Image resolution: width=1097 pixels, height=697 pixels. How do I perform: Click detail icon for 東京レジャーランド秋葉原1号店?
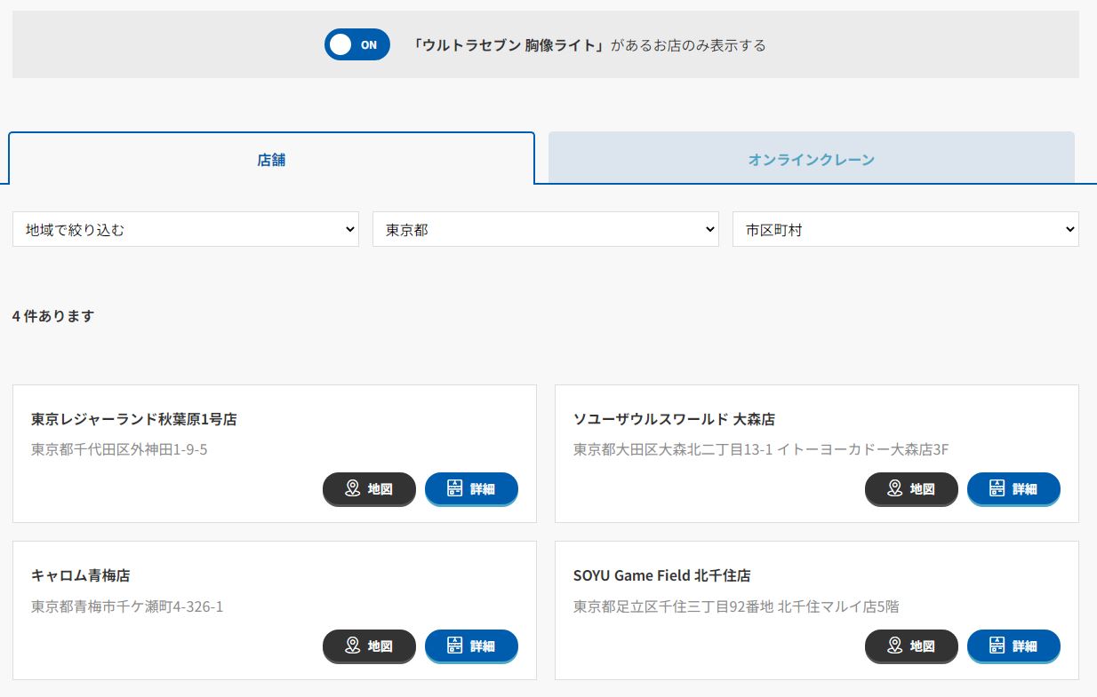coord(454,488)
